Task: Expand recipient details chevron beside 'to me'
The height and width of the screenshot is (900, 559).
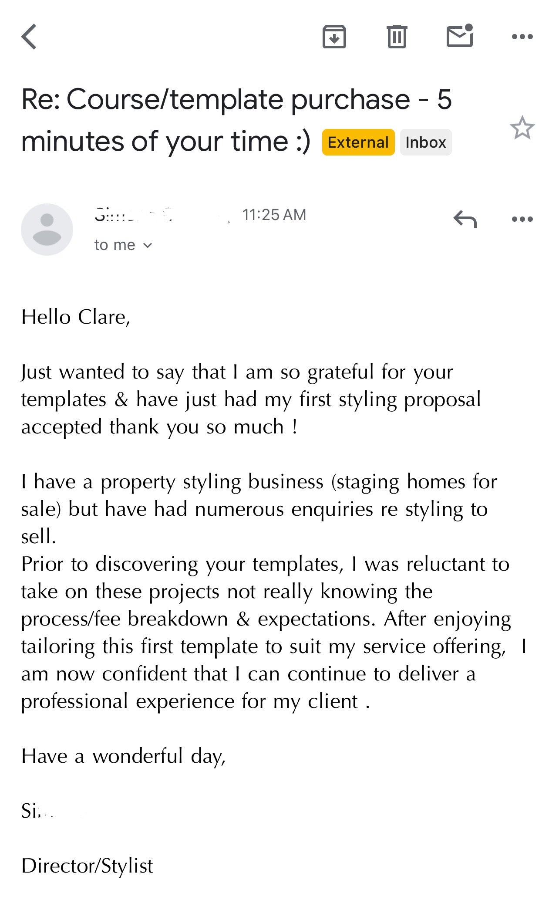Action: pos(148,245)
